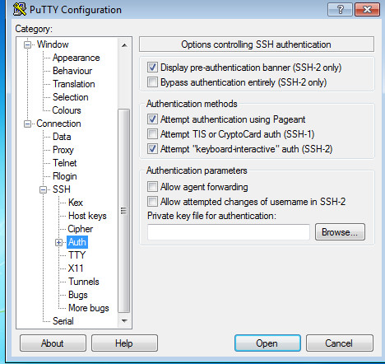The width and height of the screenshot is (385, 364).
Task: Click the question mark help button
Action: (x=340, y=10)
